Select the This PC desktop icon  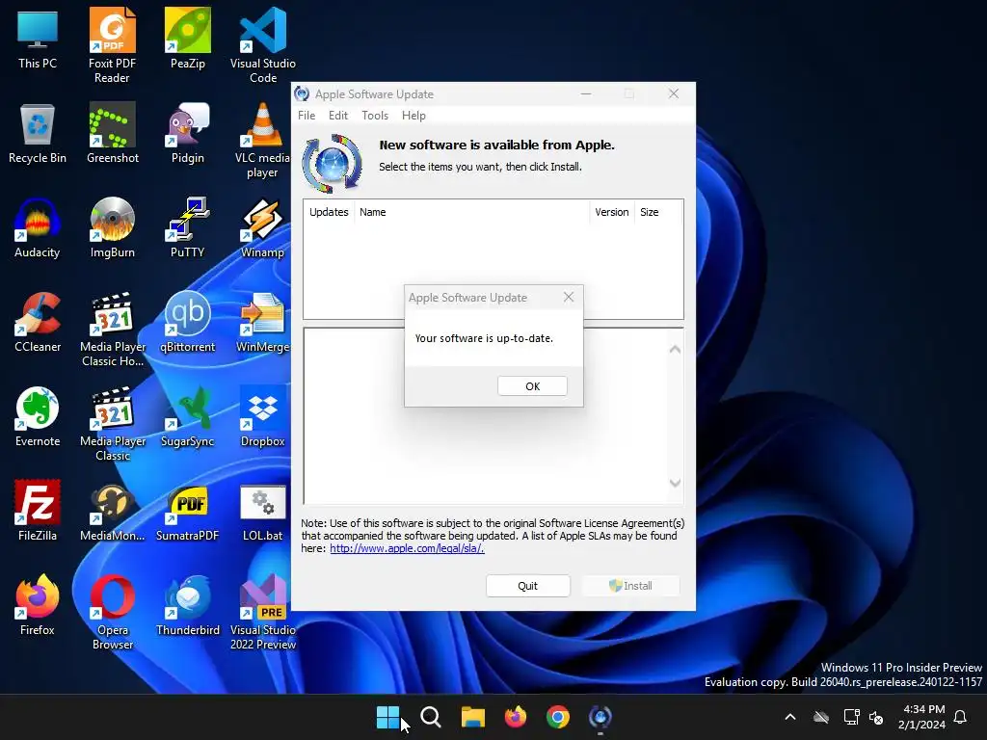tap(38, 39)
